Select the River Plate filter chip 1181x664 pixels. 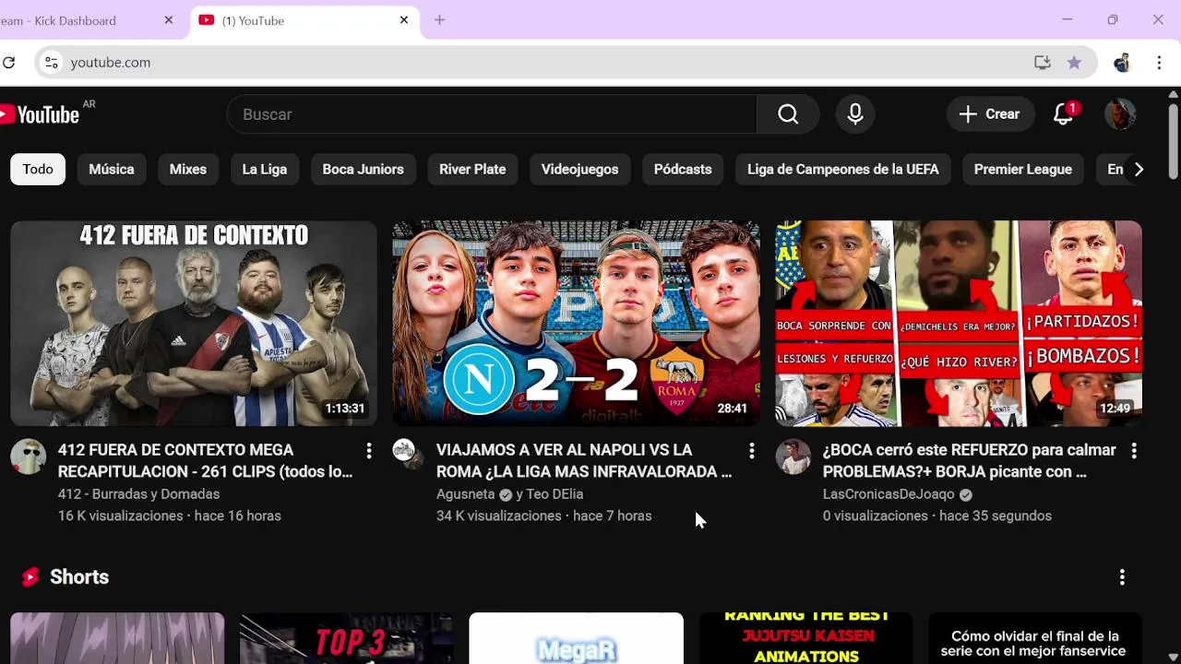point(472,170)
